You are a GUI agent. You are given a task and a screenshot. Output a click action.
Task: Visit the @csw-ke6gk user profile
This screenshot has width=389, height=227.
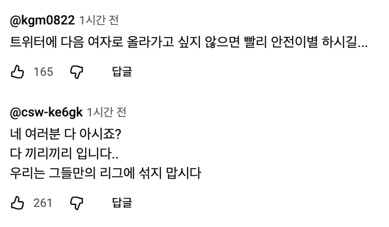tap(46, 112)
